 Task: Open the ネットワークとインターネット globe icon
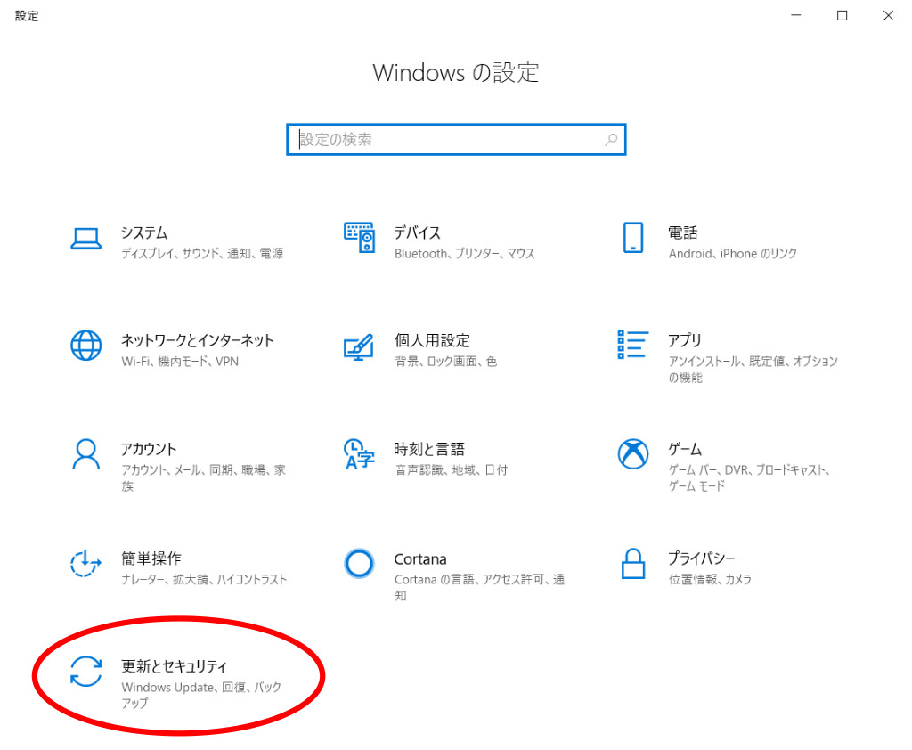click(x=86, y=346)
